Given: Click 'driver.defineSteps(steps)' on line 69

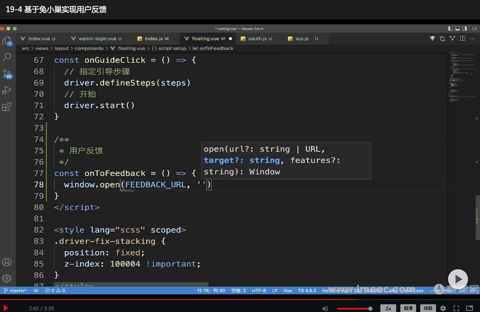Looking at the screenshot, I should (127, 83).
